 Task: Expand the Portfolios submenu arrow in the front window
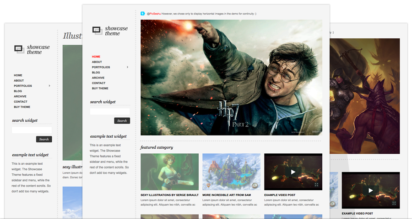pos(127,67)
